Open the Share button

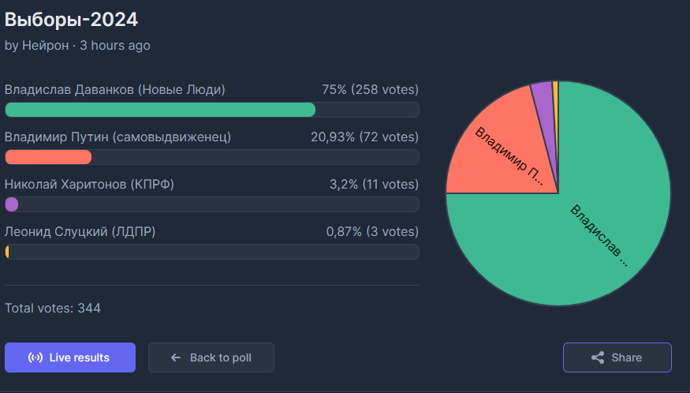pyautogui.click(x=617, y=357)
